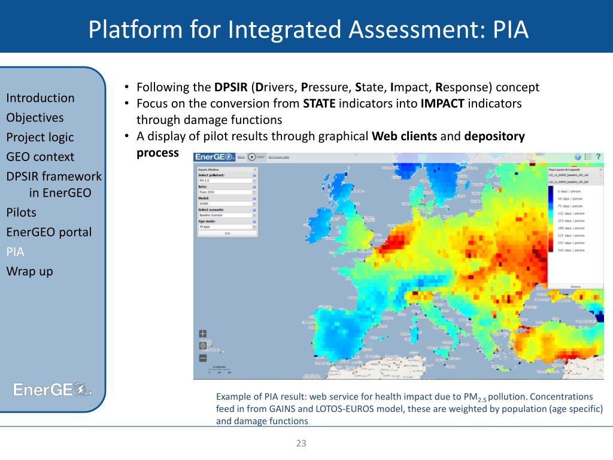
Task: Open the Get Country data link
Action: coord(279,158)
